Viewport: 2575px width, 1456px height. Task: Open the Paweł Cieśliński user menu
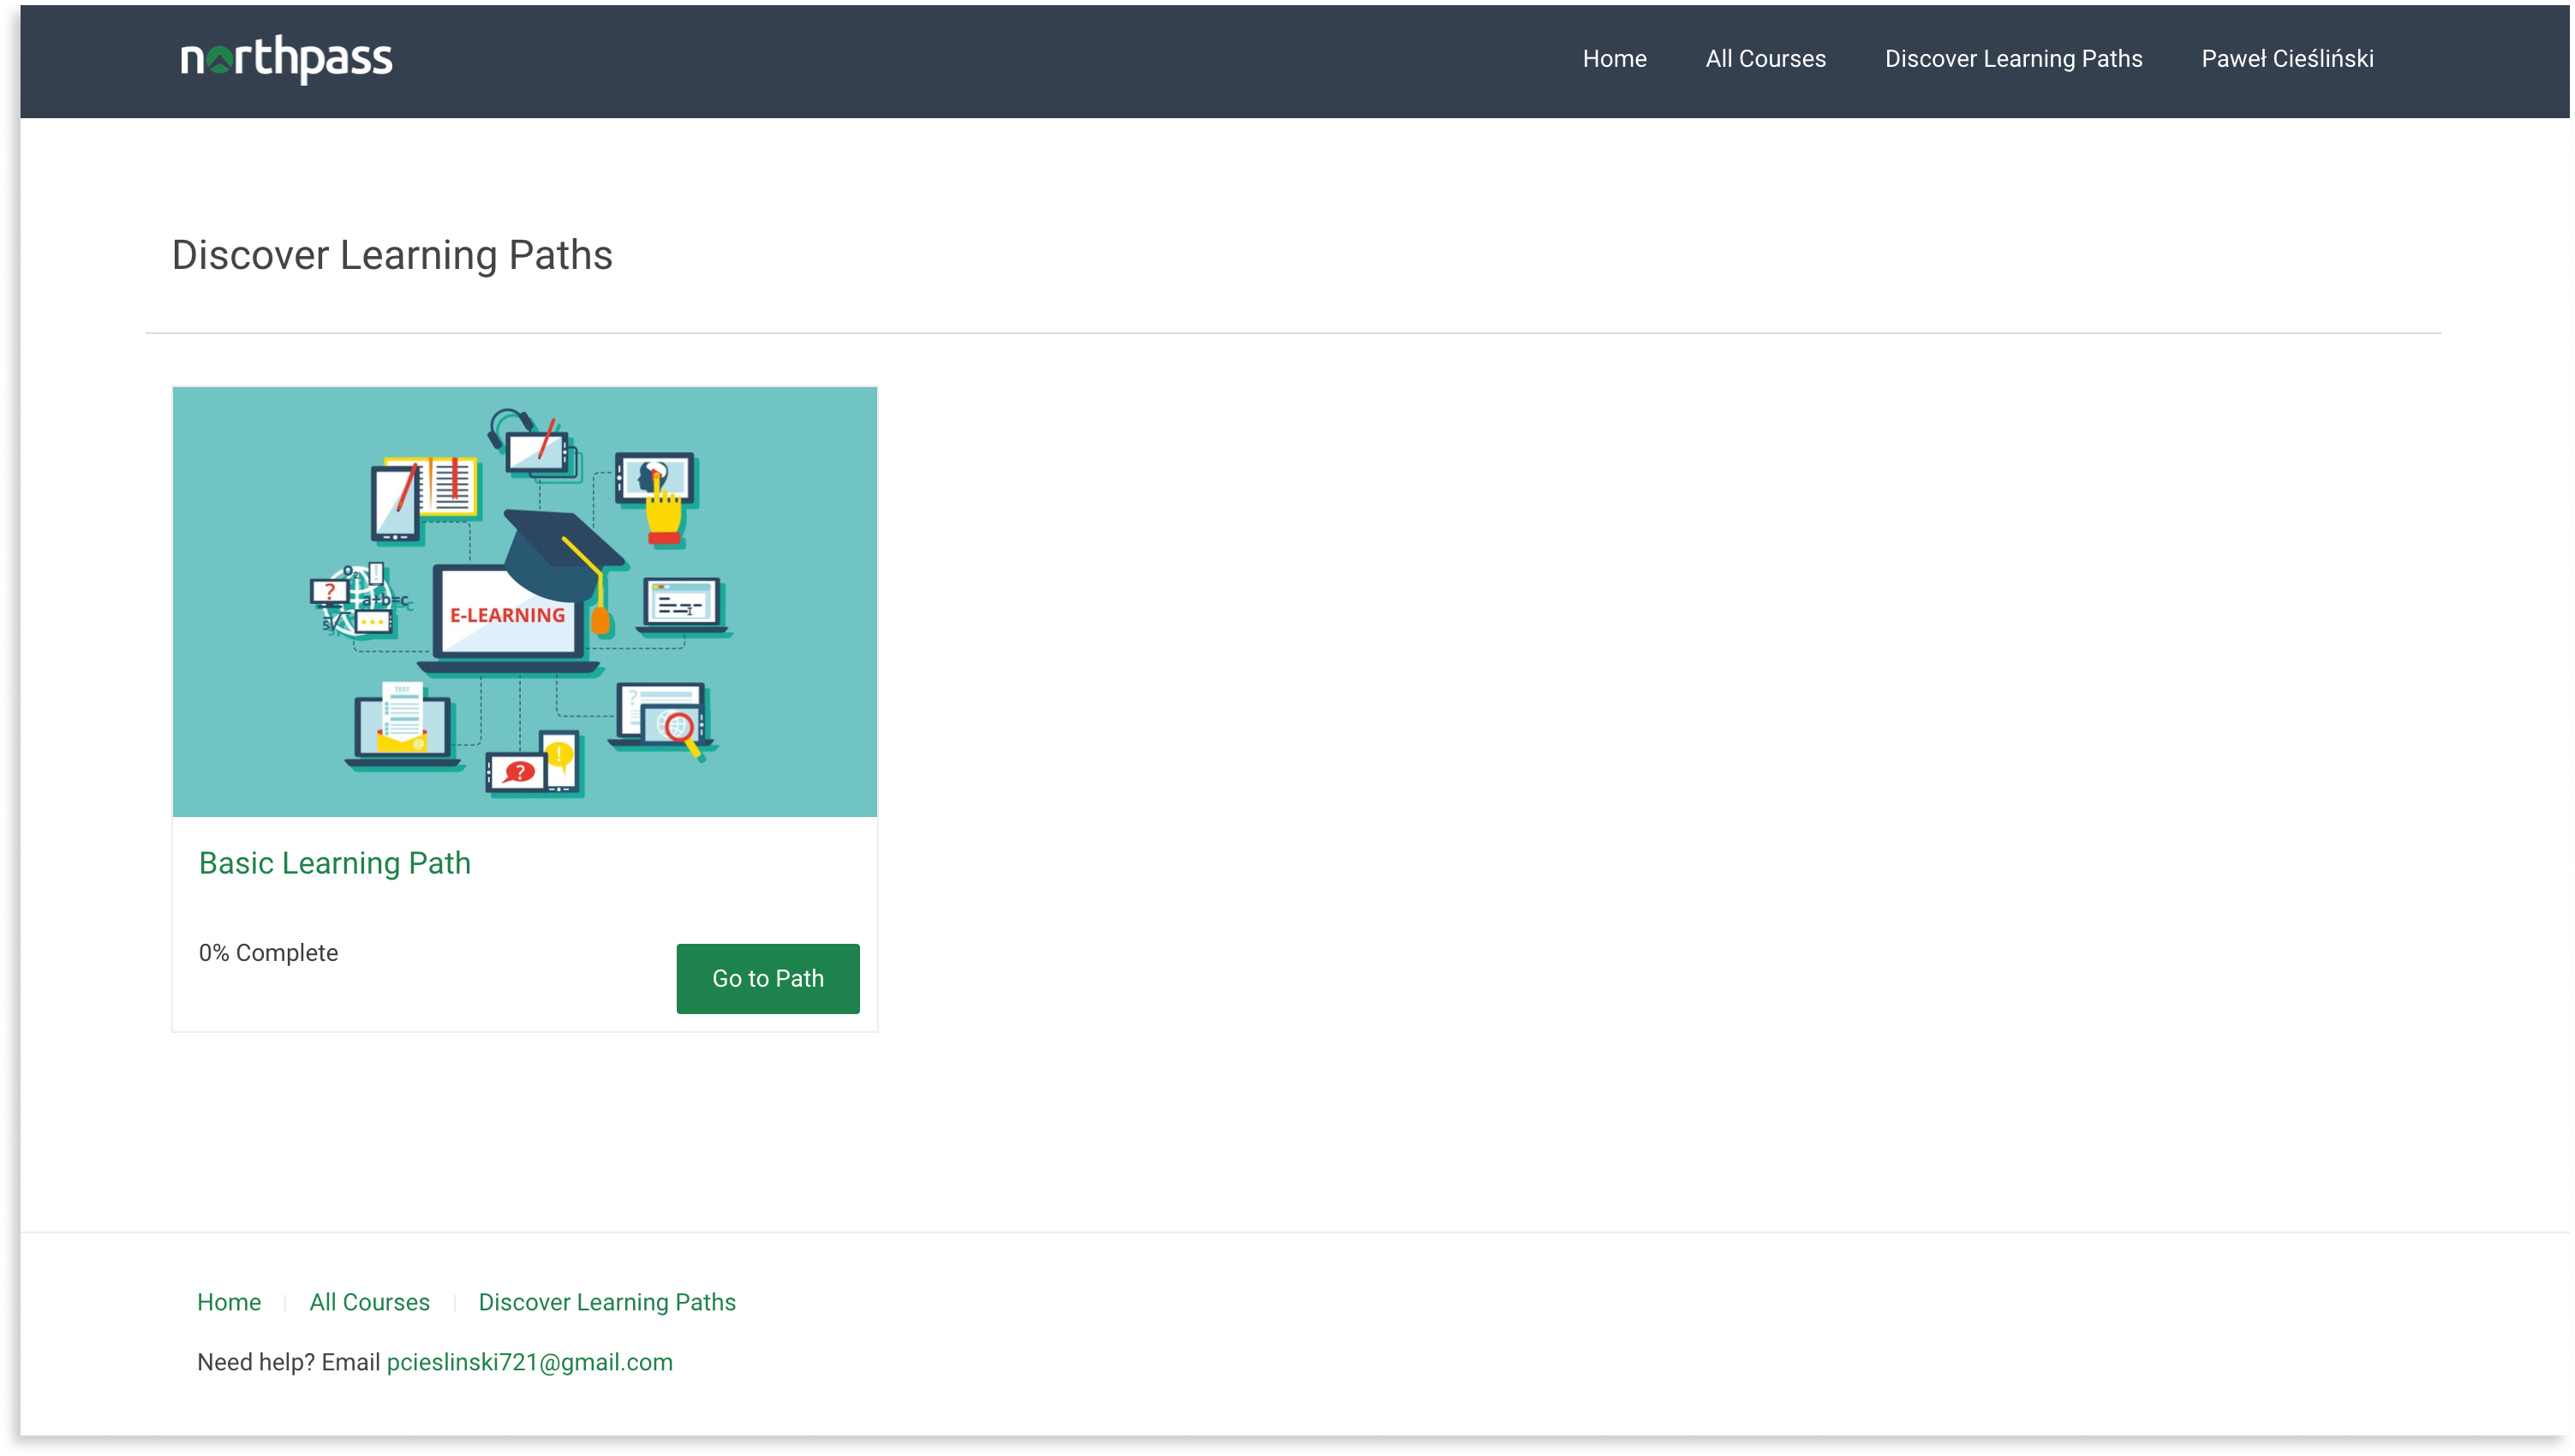tap(2287, 59)
